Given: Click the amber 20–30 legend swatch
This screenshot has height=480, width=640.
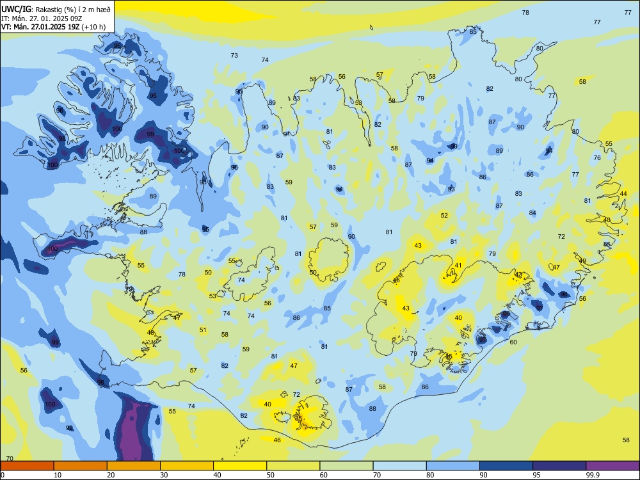Looking at the screenshot, I should coord(134,466).
